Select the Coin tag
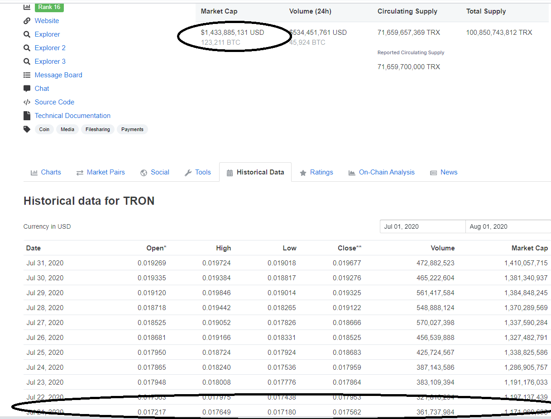This screenshot has height=419, width=551. click(x=44, y=129)
